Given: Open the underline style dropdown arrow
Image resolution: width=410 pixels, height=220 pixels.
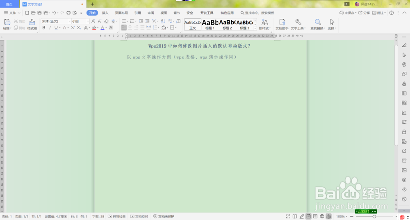Looking at the screenshot, I should coord(60,28).
